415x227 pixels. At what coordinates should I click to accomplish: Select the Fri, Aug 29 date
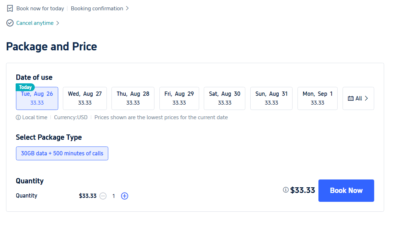179,98
